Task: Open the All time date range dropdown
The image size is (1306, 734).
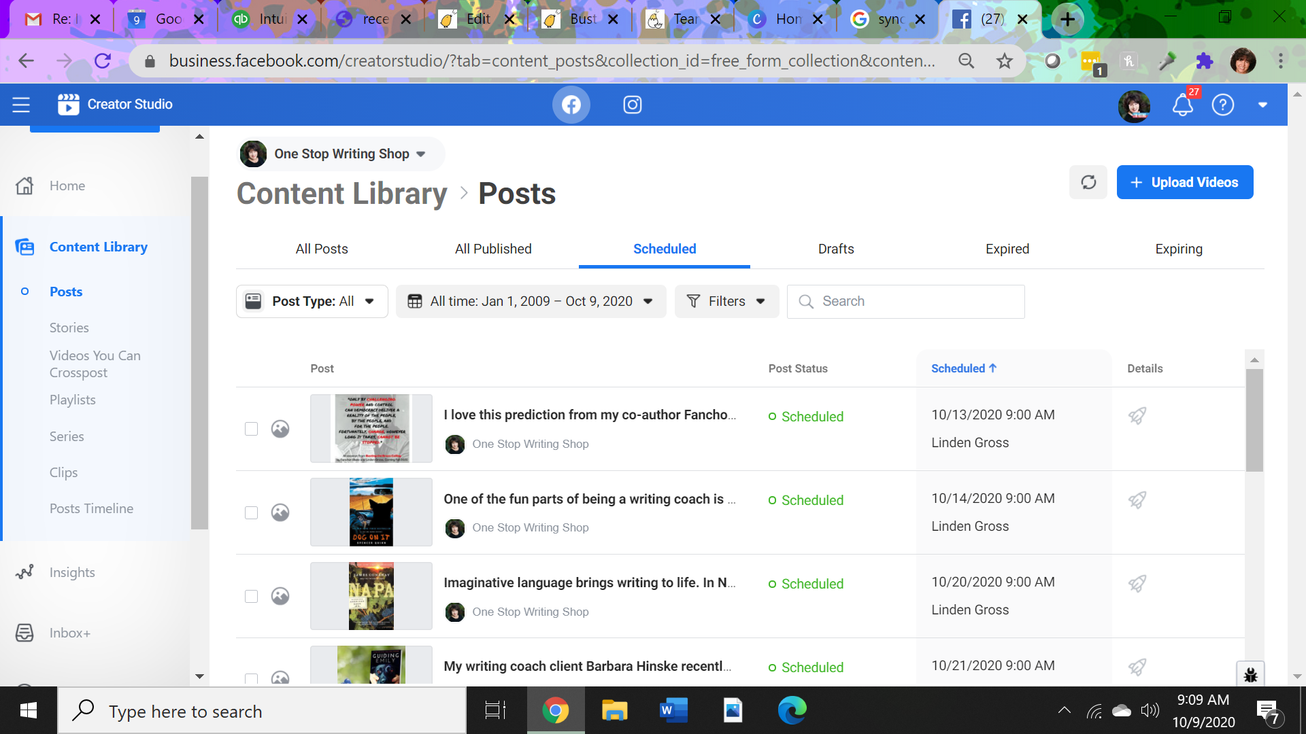Action: pos(531,301)
